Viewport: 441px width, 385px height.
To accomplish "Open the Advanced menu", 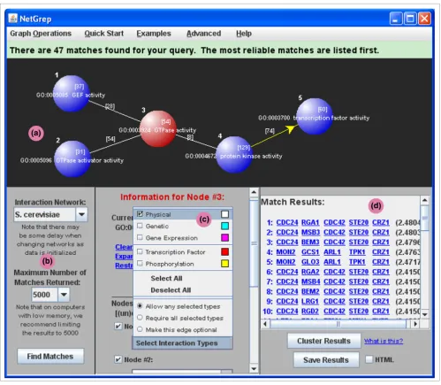I will tap(204, 34).
